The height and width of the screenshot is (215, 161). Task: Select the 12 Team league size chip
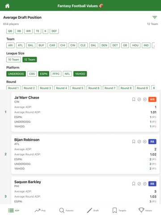30,60
